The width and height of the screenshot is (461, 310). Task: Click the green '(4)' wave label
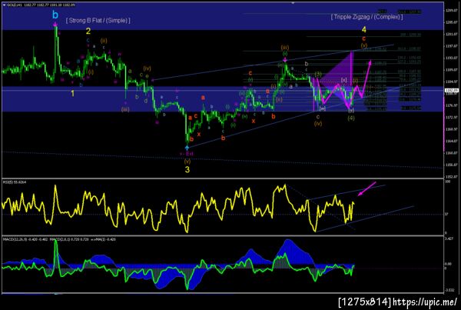351,118
